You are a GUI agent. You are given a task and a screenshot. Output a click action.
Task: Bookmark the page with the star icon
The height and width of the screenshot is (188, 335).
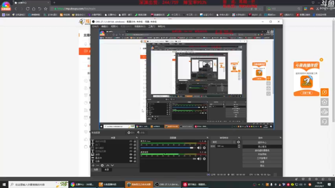pos(46,9)
